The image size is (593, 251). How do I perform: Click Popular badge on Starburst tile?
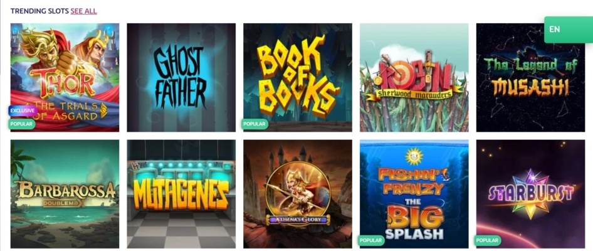click(x=488, y=240)
